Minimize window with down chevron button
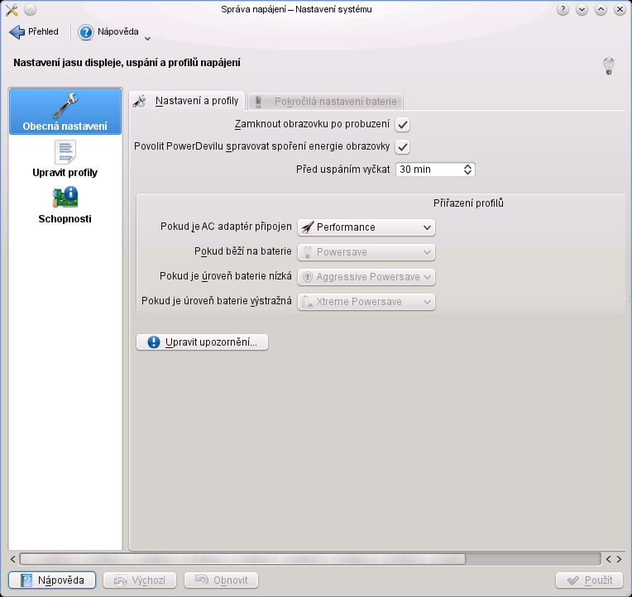Image resolution: width=632 pixels, height=597 pixels. [582, 10]
